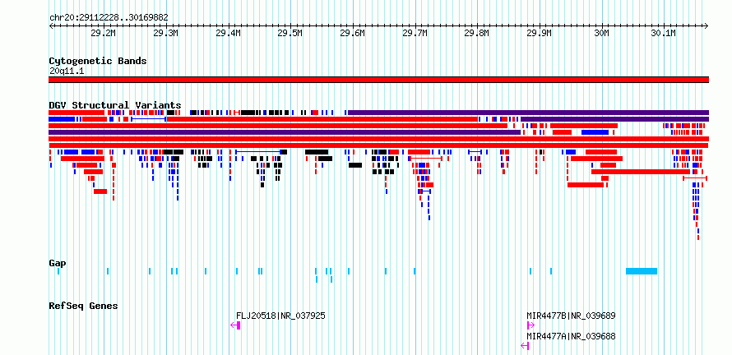This screenshot has width=732, height=355.
Task: Click the 29.4M ruler label
Action: 228,33
